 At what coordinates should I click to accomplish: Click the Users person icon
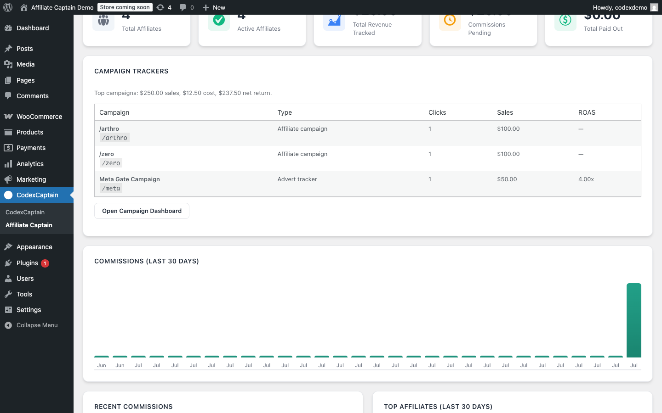click(x=8, y=279)
